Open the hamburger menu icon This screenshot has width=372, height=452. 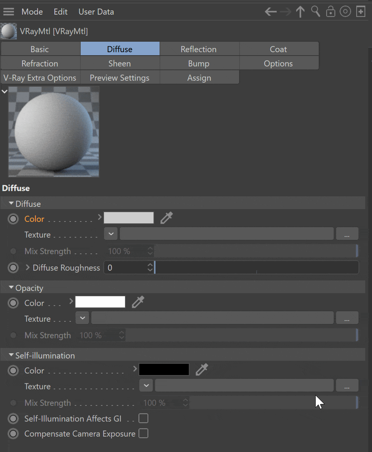click(x=8, y=12)
